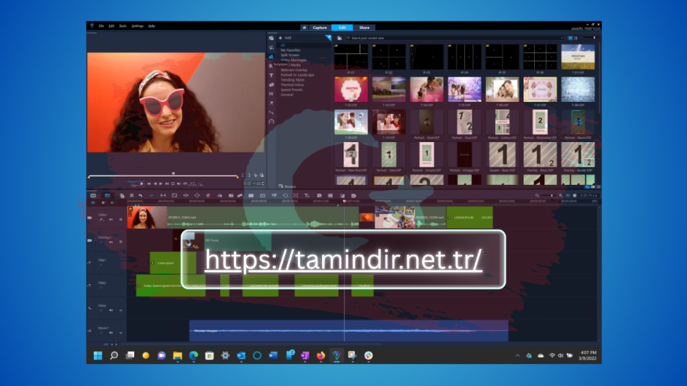The height and width of the screenshot is (386, 687).
Task: Jump to end of preview
Action: (x=167, y=184)
